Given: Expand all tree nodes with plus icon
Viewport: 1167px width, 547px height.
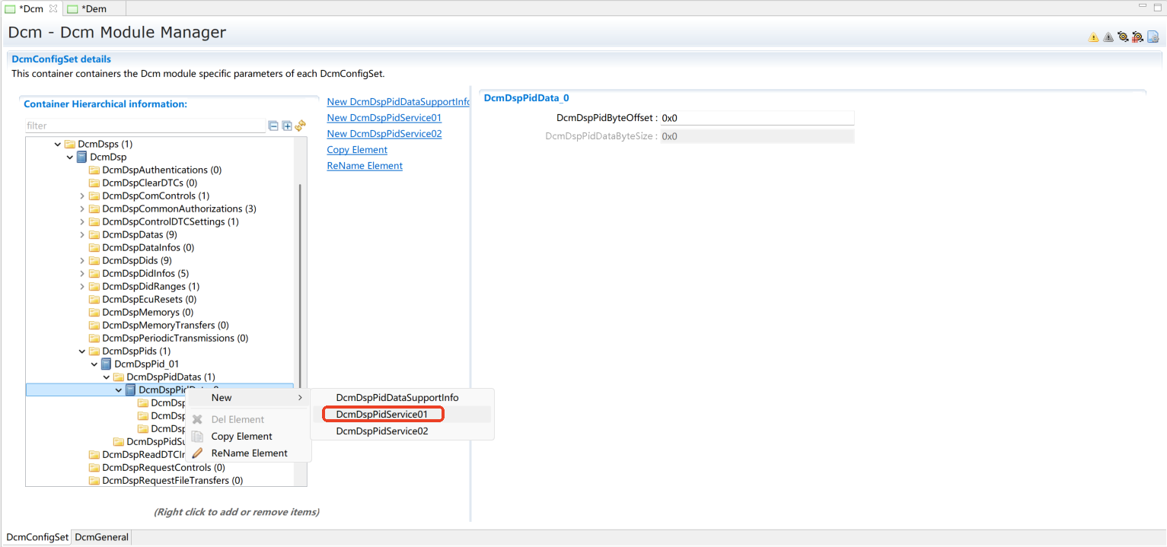Looking at the screenshot, I should (x=287, y=126).
